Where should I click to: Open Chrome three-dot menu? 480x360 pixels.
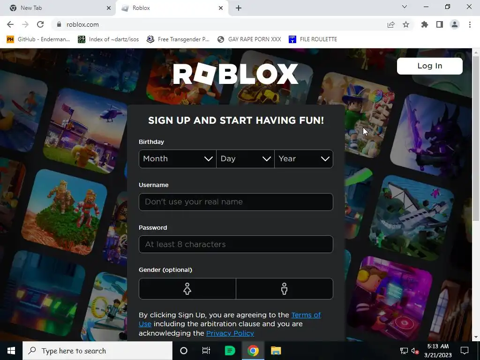click(470, 24)
